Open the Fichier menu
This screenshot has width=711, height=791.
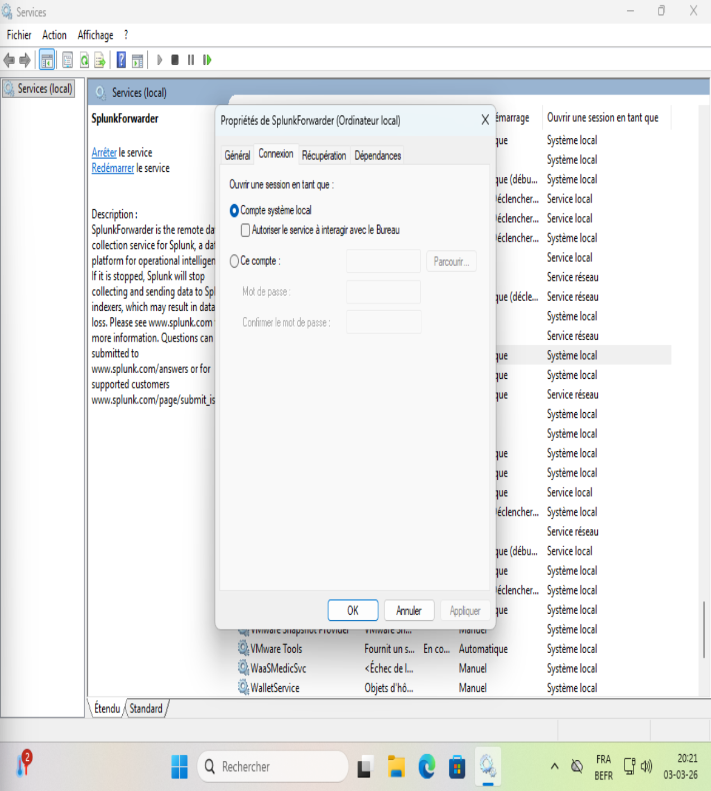coord(19,35)
